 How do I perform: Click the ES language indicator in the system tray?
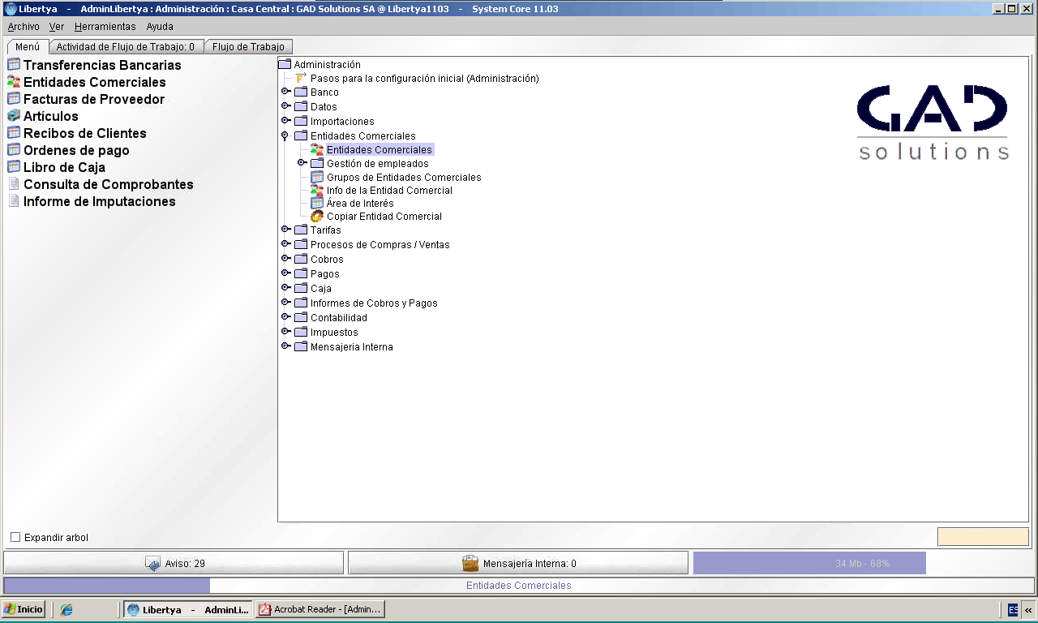(1013, 609)
